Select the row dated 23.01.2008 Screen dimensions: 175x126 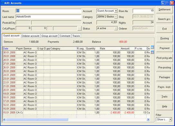tap(76, 79)
